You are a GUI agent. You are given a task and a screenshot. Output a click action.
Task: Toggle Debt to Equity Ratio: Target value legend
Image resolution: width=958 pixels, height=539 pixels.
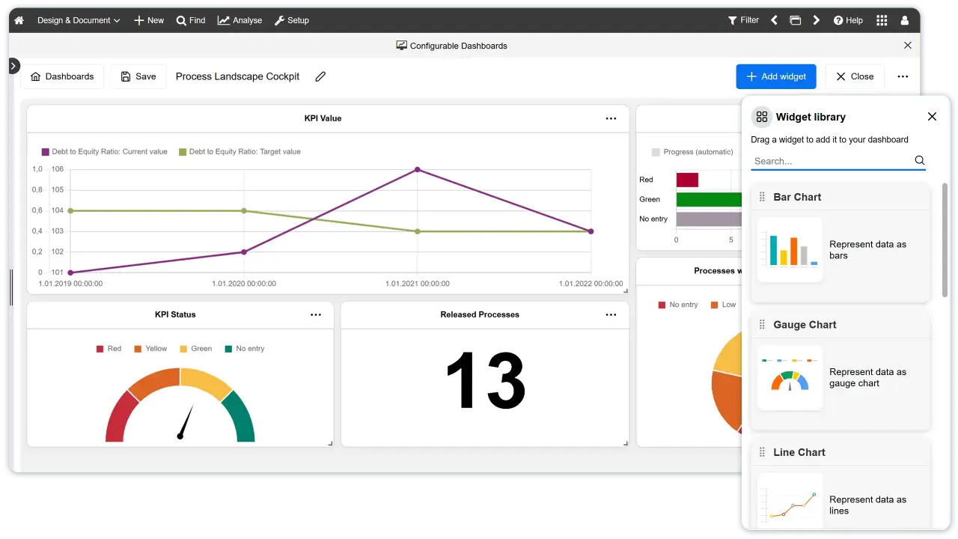click(x=239, y=152)
